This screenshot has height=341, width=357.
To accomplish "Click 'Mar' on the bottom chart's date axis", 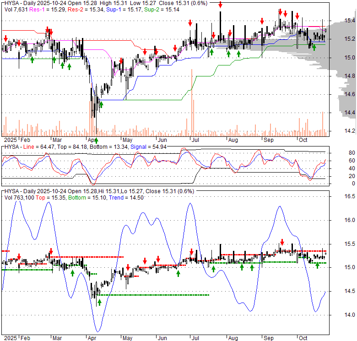I will [57, 338].
